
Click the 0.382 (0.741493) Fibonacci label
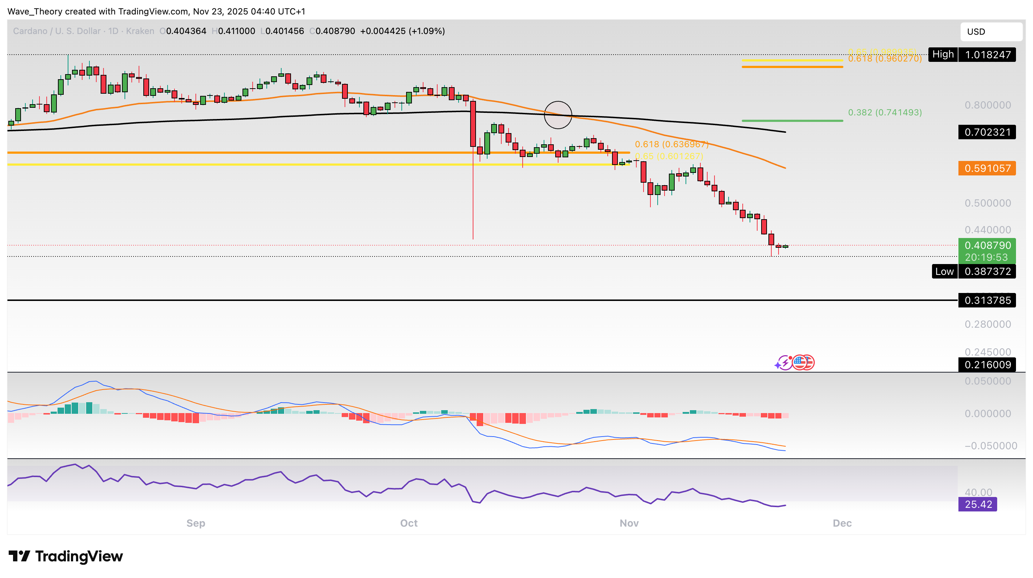click(885, 112)
